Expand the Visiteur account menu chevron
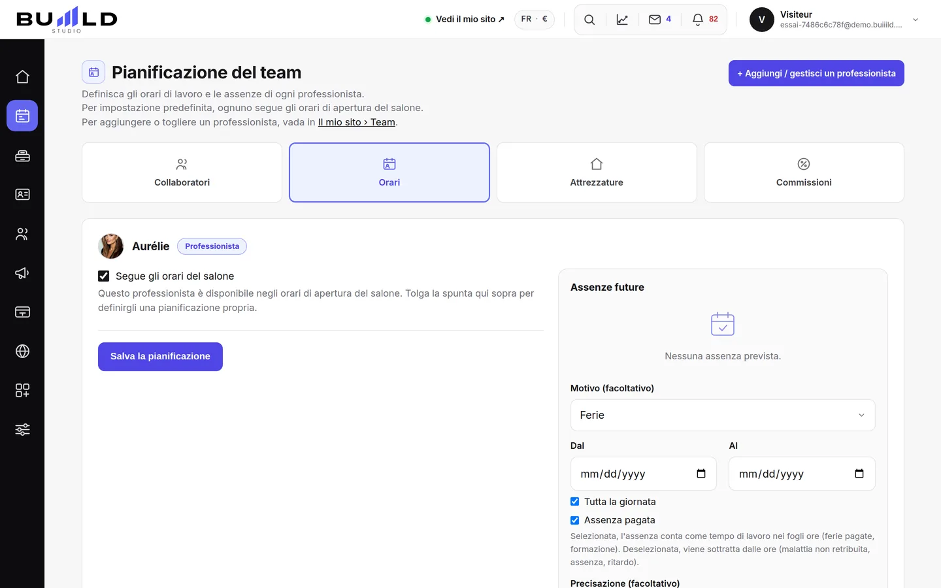Viewport: 941px width, 588px height. pyautogui.click(x=916, y=20)
